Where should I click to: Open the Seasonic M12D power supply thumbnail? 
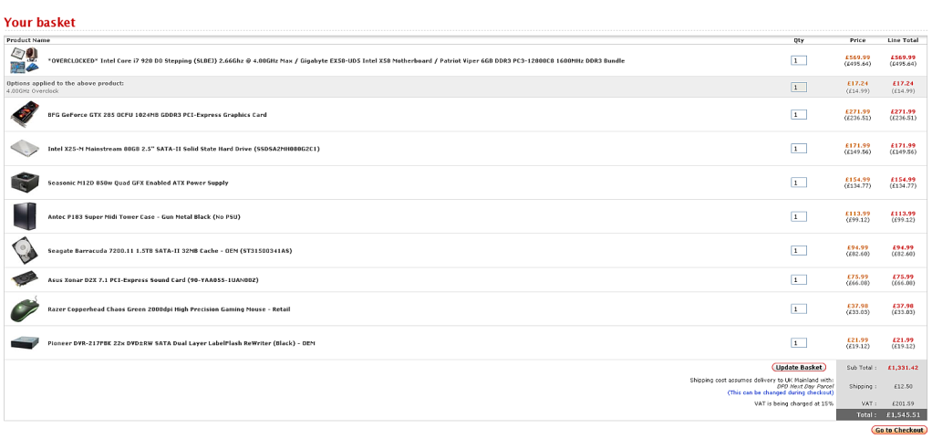point(25,183)
